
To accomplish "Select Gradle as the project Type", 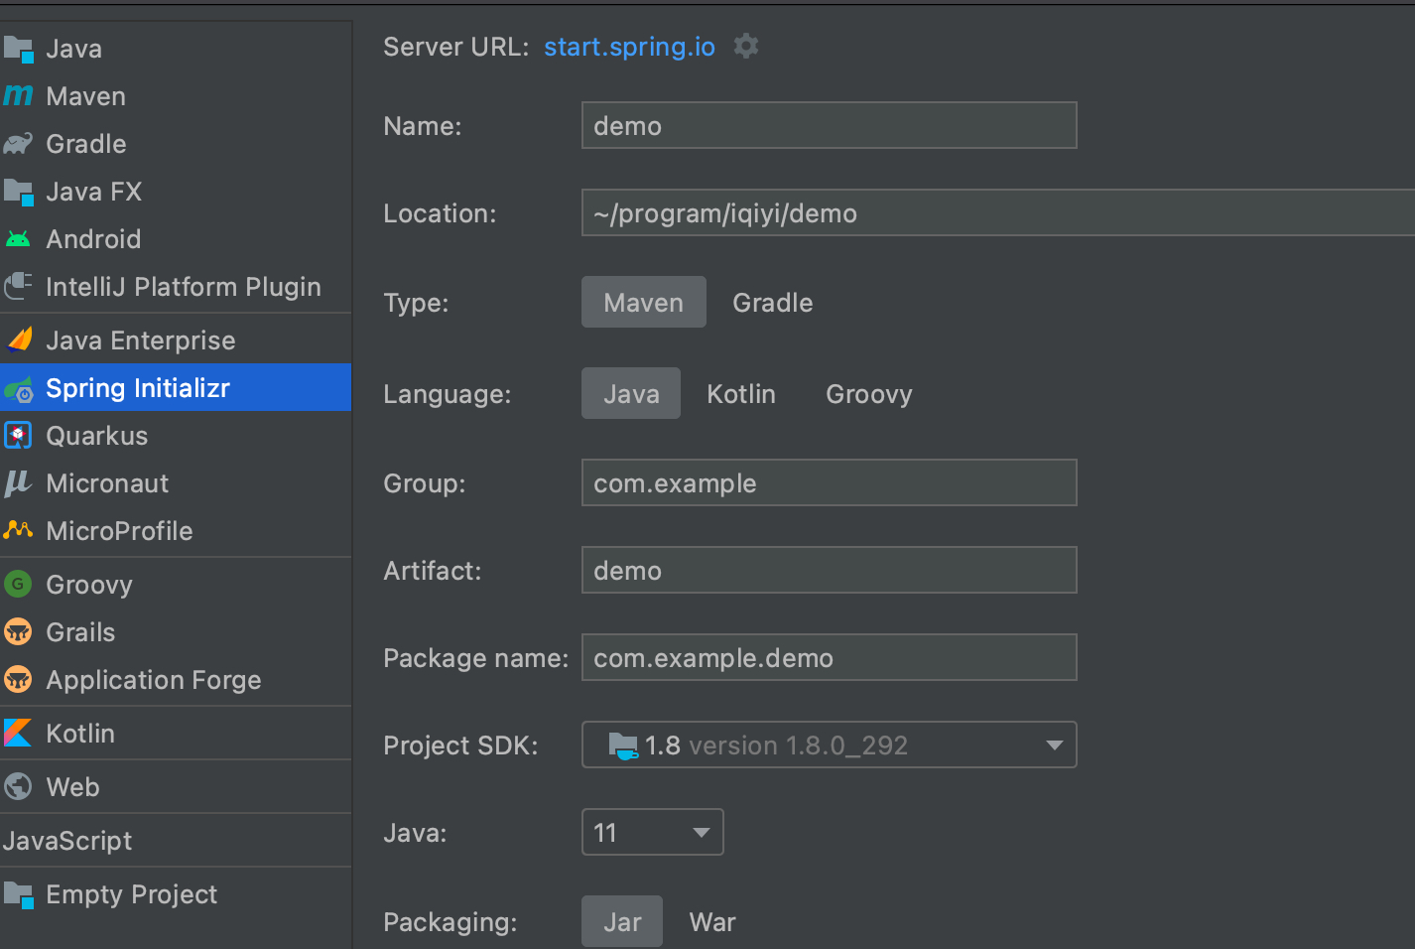I will point(772,302).
